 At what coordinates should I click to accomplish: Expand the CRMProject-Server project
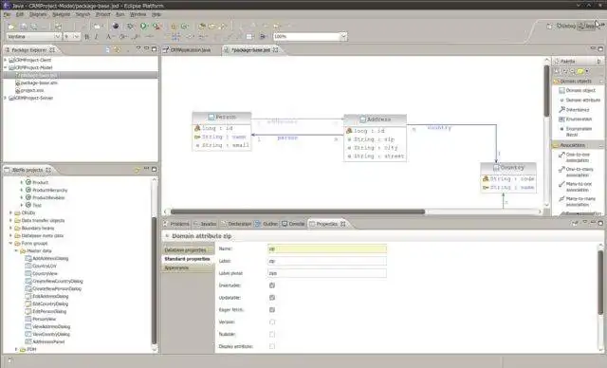point(5,98)
